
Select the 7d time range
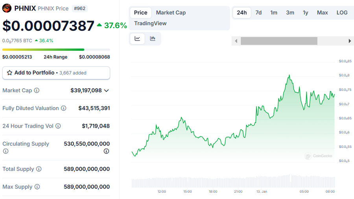pos(258,13)
